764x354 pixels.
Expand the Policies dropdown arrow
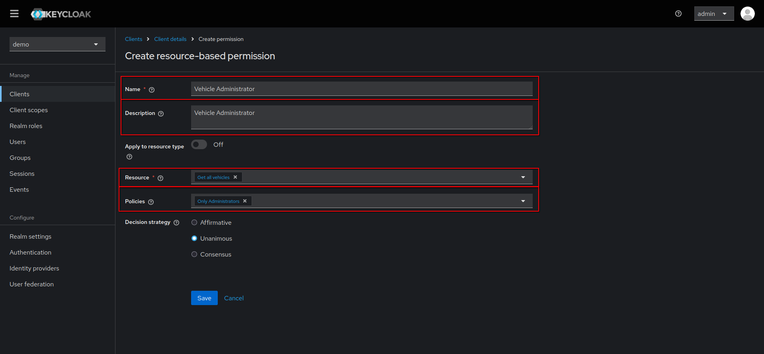pos(523,201)
